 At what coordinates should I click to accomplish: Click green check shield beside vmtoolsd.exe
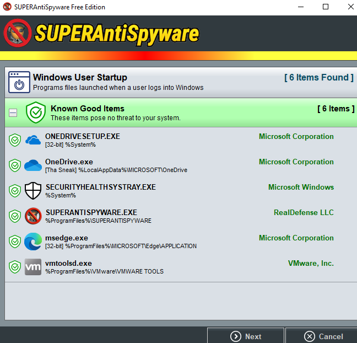15,267
